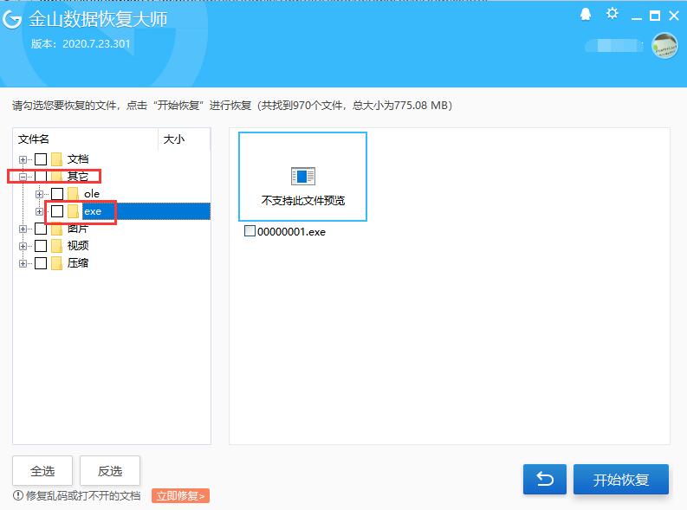The width and height of the screenshot is (687, 510).
Task: Click the 立即修复 link button
Action: coord(180,496)
